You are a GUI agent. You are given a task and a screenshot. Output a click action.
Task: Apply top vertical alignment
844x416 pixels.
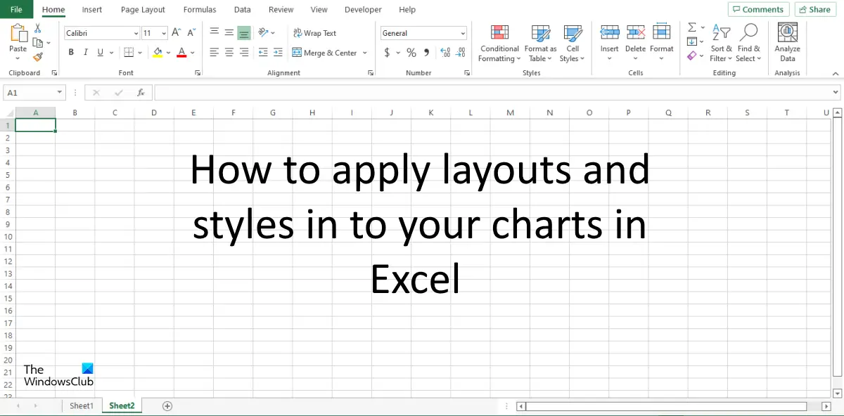215,32
